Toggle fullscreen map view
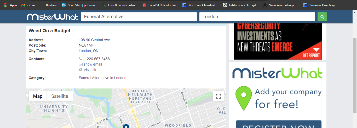Image resolution: width=357 pixels, height=128 pixels. click(218, 96)
